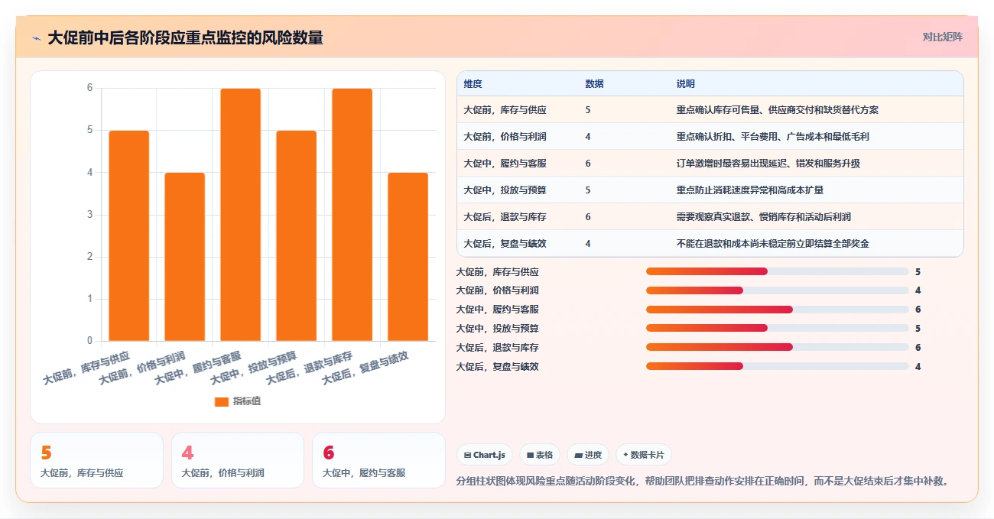Select table row 大促中，履约与客服
Viewport: 994px width, 519px height.
point(710,163)
